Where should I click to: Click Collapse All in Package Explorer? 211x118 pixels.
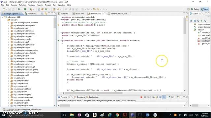(x=42, y=13)
